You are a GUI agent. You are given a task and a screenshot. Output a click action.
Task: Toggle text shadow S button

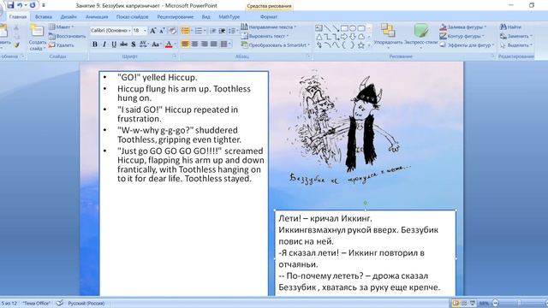pyautogui.click(x=134, y=44)
